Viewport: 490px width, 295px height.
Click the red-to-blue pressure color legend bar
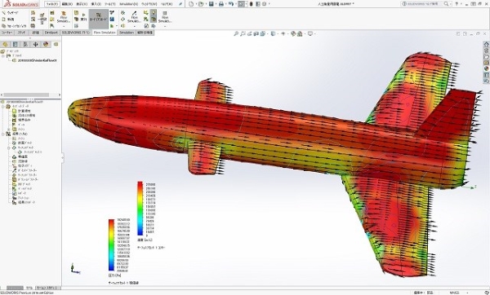click(x=111, y=244)
